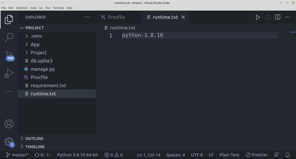Click the Accounts icon in activity bar
The width and height of the screenshot is (296, 159).
9,124
